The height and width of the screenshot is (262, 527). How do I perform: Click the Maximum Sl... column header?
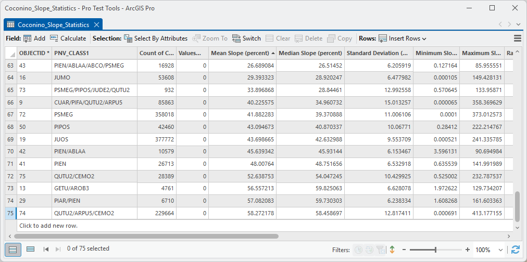(482, 53)
